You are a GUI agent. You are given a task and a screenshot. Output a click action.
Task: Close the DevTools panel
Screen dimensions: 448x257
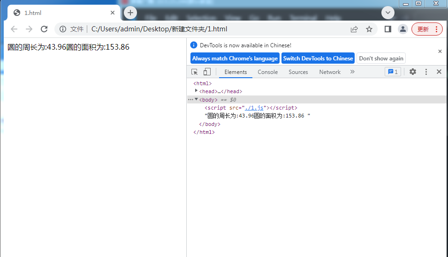click(x=439, y=72)
